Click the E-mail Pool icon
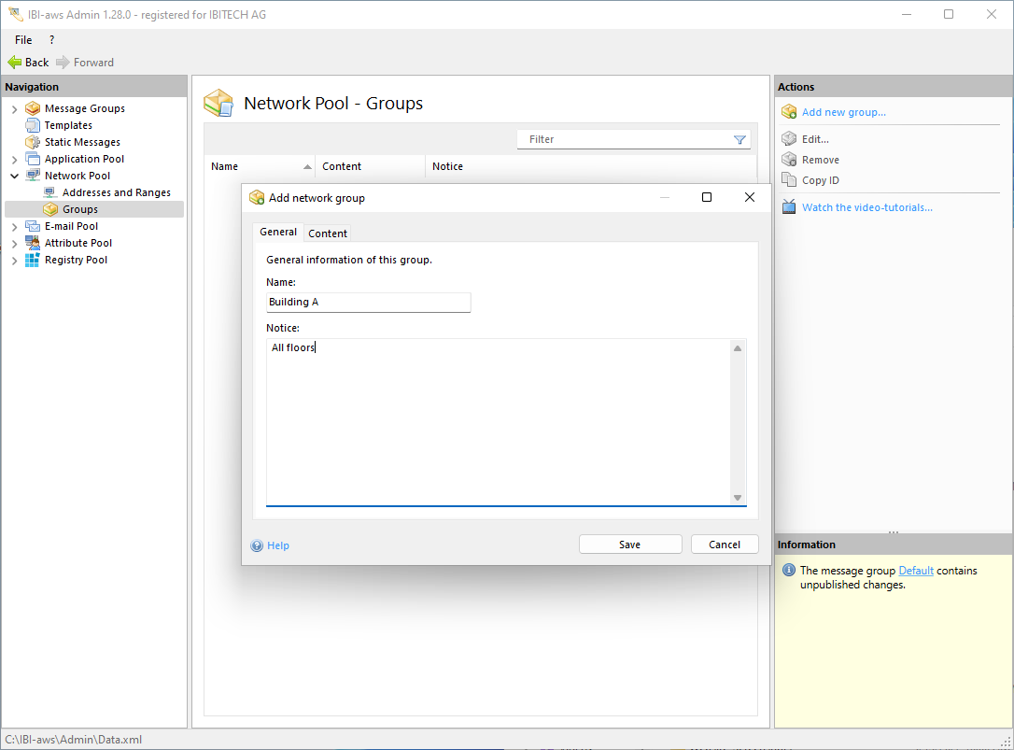 coord(33,226)
